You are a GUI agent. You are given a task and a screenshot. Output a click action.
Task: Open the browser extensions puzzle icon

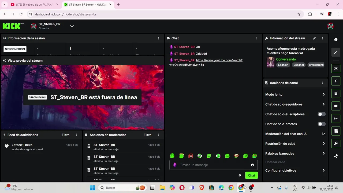(310, 14)
